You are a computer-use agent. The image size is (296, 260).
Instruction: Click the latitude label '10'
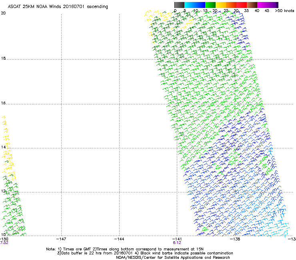click(3, 235)
